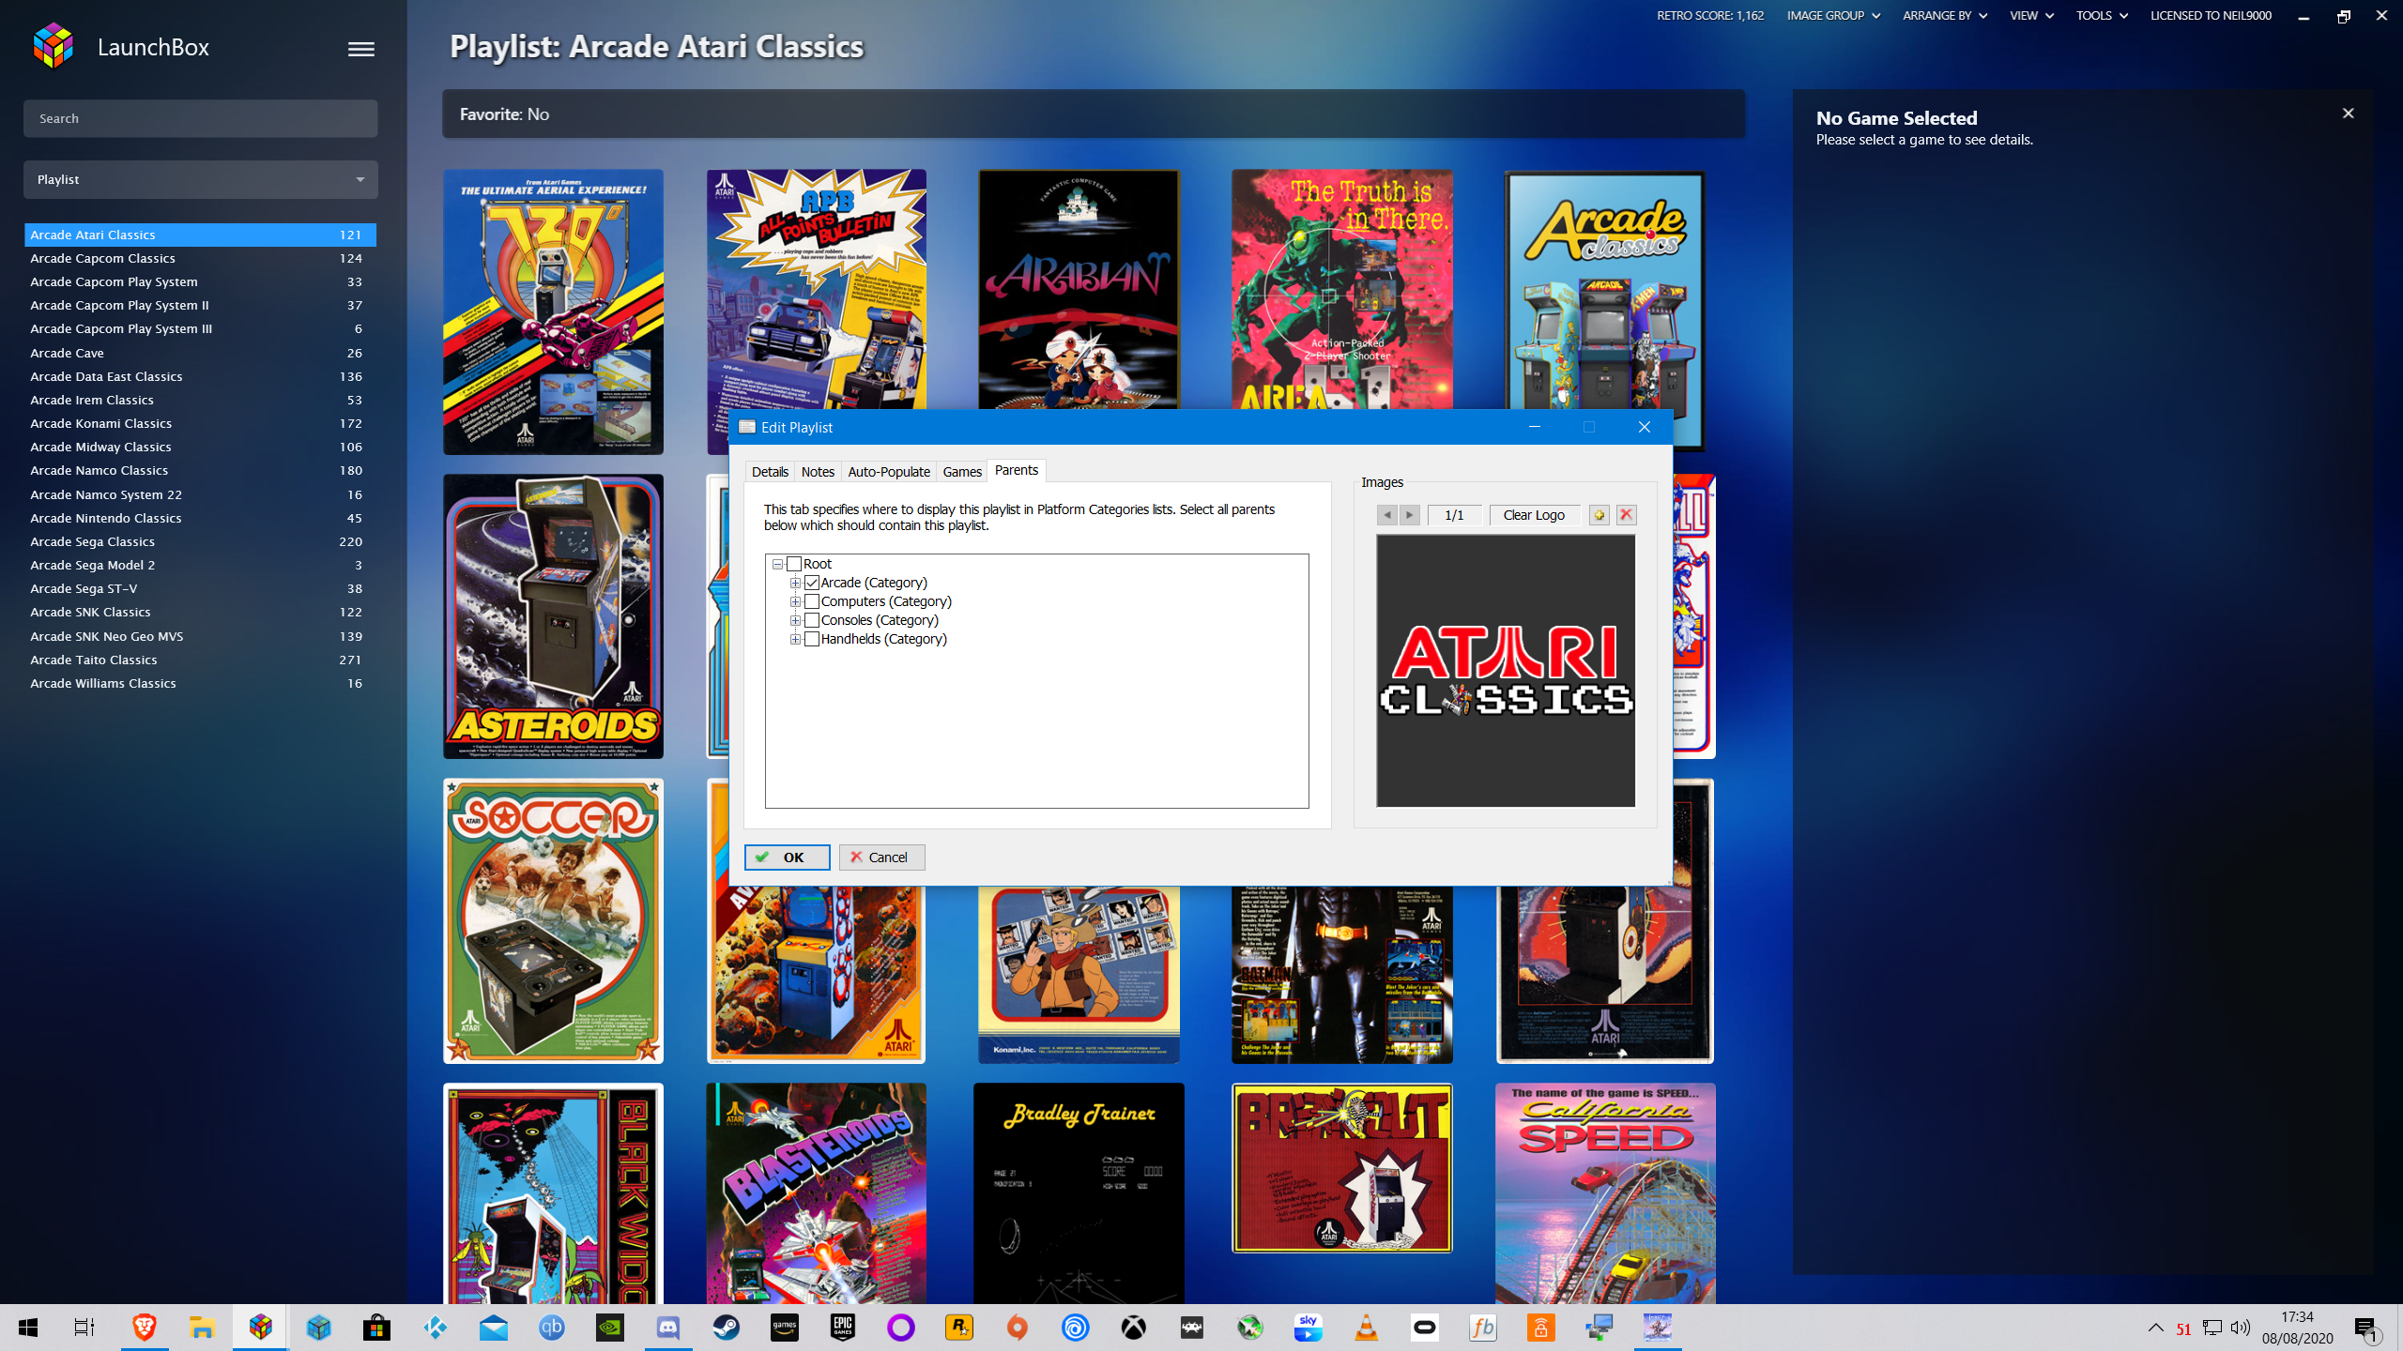2403x1351 pixels.
Task: Open the Image Group dropdown menu
Action: click(1832, 16)
